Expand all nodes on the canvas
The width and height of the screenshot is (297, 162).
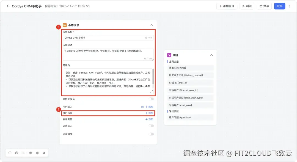pyautogui.click(x=37, y=153)
